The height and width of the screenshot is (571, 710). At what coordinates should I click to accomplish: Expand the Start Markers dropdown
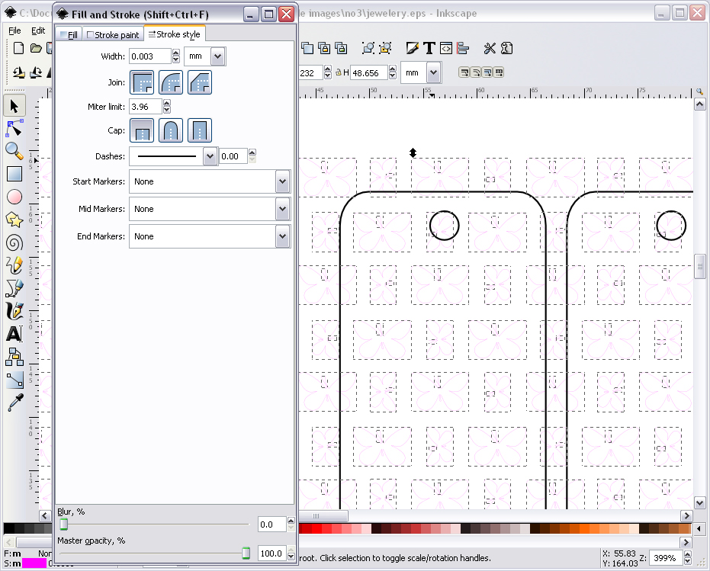point(282,181)
